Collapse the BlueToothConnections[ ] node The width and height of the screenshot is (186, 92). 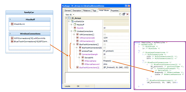coord(74,44)
